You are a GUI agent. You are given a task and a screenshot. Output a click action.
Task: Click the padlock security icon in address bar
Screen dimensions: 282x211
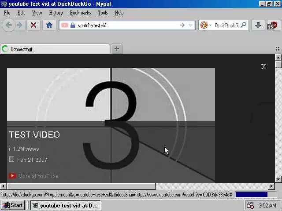click(73, 25)
